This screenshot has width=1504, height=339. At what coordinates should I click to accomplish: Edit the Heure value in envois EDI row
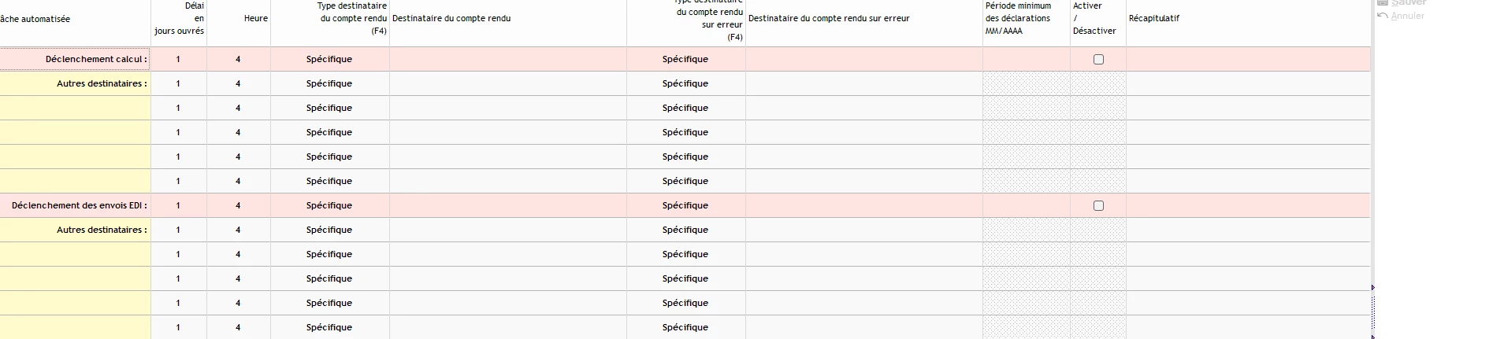[x=238, y=205]
